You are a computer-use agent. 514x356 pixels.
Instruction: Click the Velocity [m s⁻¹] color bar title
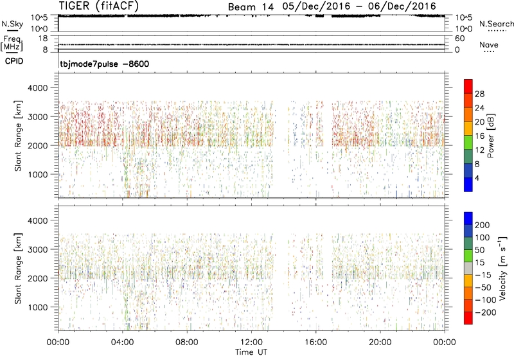pyautogui.click(x=502, y=268)
